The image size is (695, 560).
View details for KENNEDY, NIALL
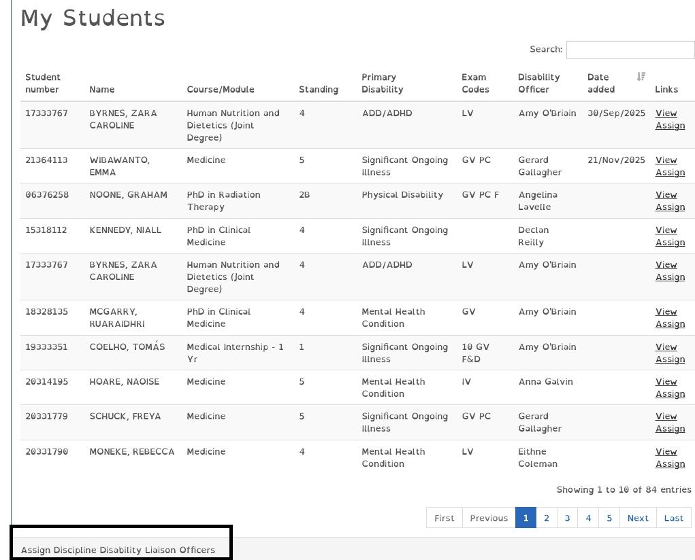[x=666, y=230]
